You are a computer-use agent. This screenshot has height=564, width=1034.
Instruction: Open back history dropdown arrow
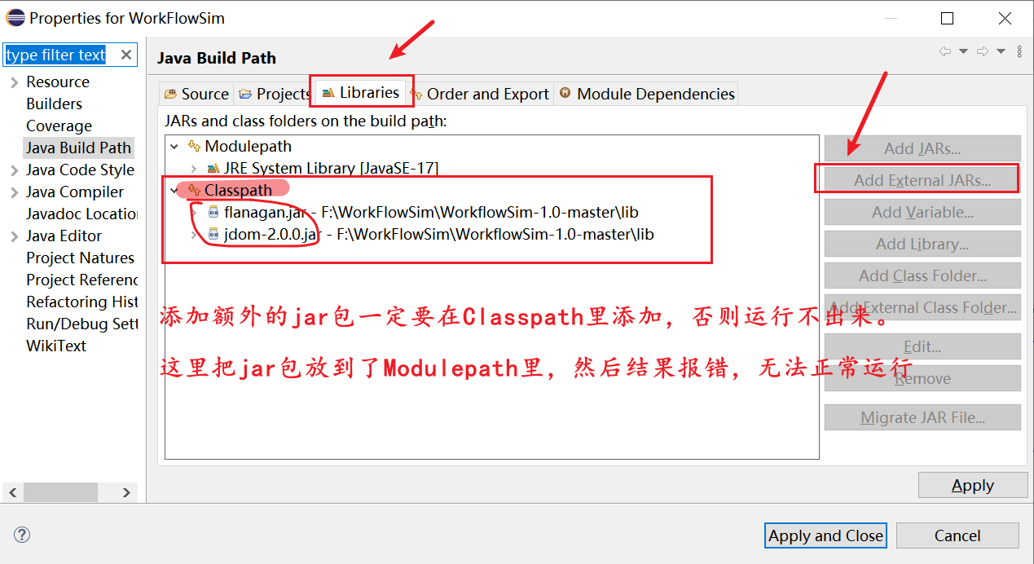click(x=963, y=51)
